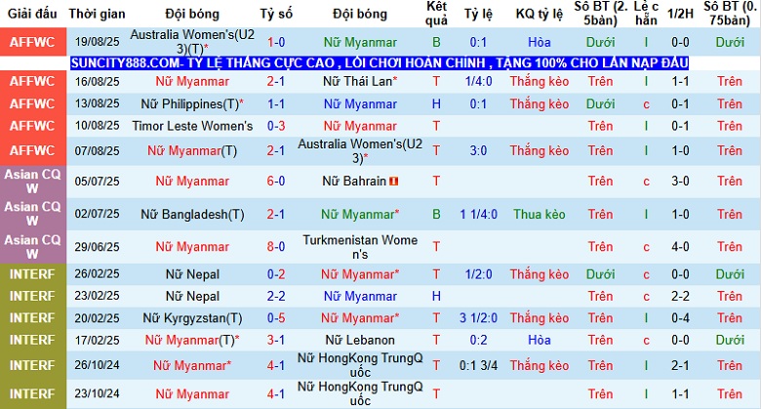Select date 29/06/25 in the time column
This screenshot has width=761, height=409.
point(97,247)
